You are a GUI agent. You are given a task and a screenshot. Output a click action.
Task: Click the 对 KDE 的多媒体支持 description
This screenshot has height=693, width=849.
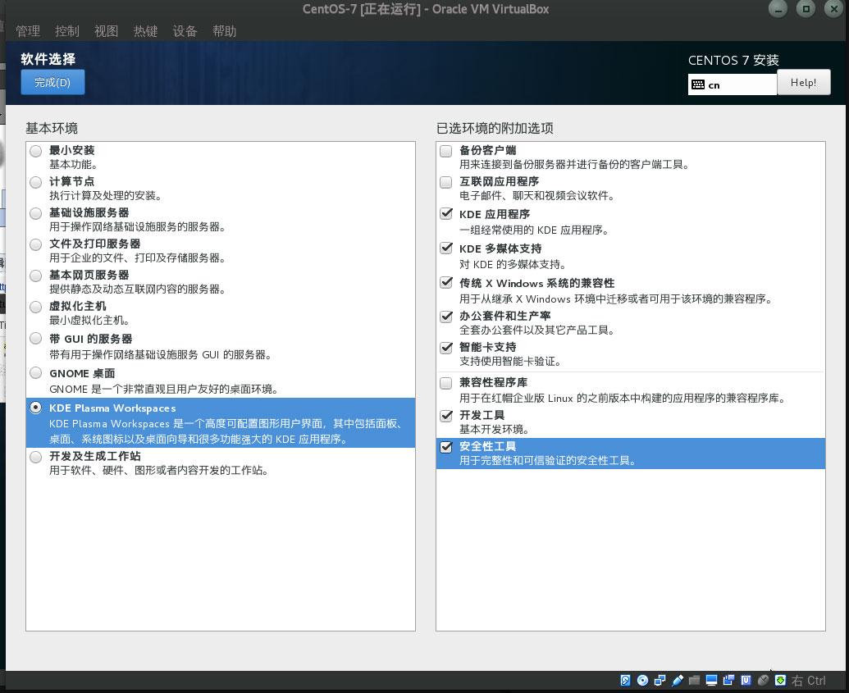[512, 265]
